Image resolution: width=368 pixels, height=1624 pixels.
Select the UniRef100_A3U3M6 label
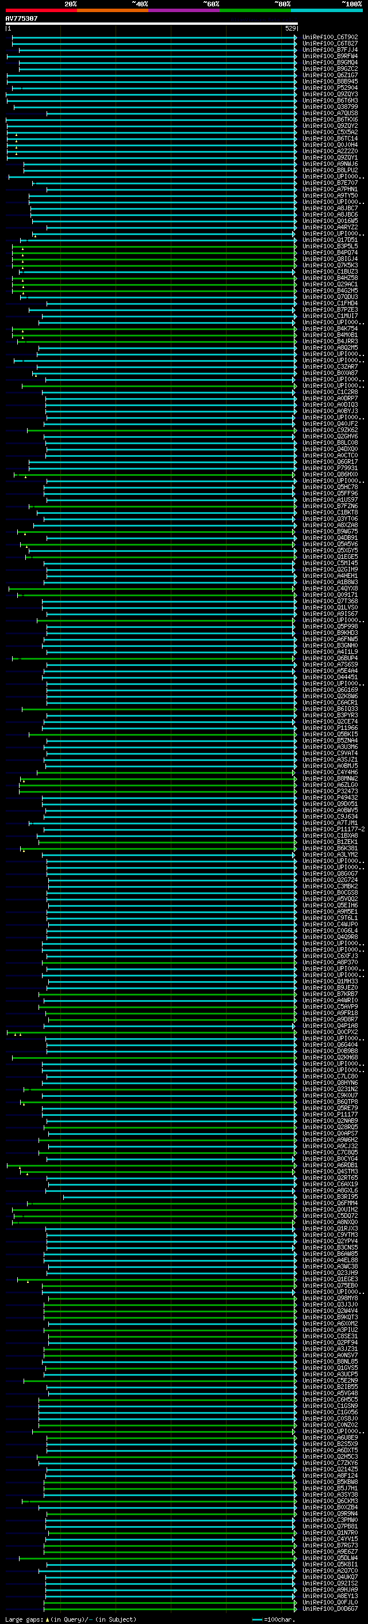pyautogui.click(x=329, y=747)
